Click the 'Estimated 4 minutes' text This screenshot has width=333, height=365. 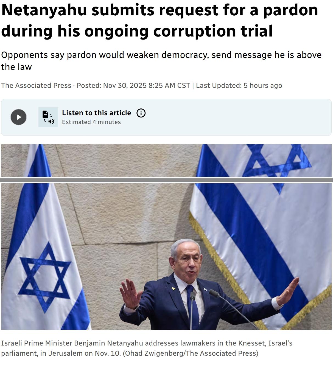[91, 122]
